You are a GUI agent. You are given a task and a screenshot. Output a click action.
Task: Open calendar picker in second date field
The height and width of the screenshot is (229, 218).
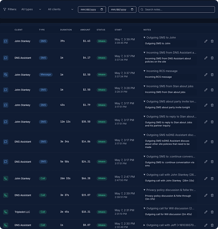tap(132, 10)
